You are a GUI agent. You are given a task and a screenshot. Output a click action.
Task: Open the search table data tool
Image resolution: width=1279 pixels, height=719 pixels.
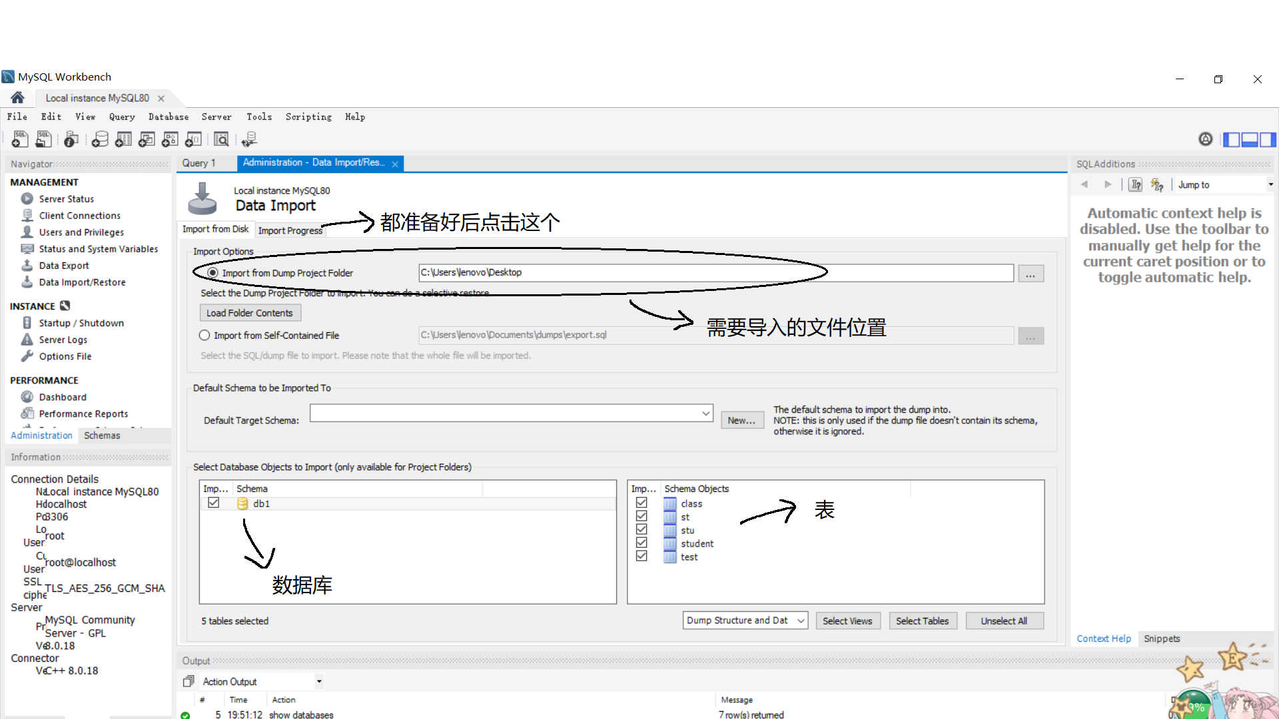tap(221, 139)
